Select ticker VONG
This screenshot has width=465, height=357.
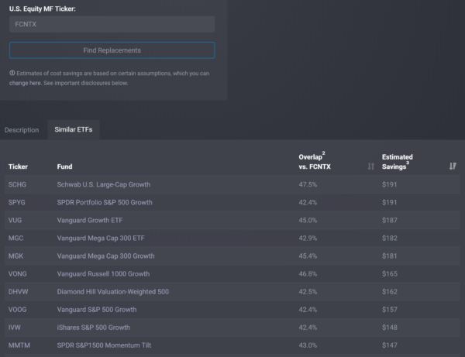click(x=18, y=273)
